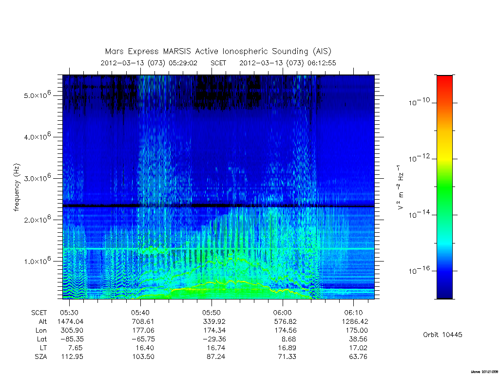Click the 'LT' row label

point(43,348)
